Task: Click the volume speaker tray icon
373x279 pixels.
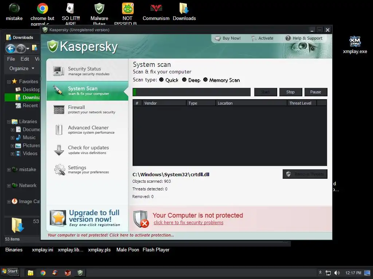Action: tap(337, 273)
